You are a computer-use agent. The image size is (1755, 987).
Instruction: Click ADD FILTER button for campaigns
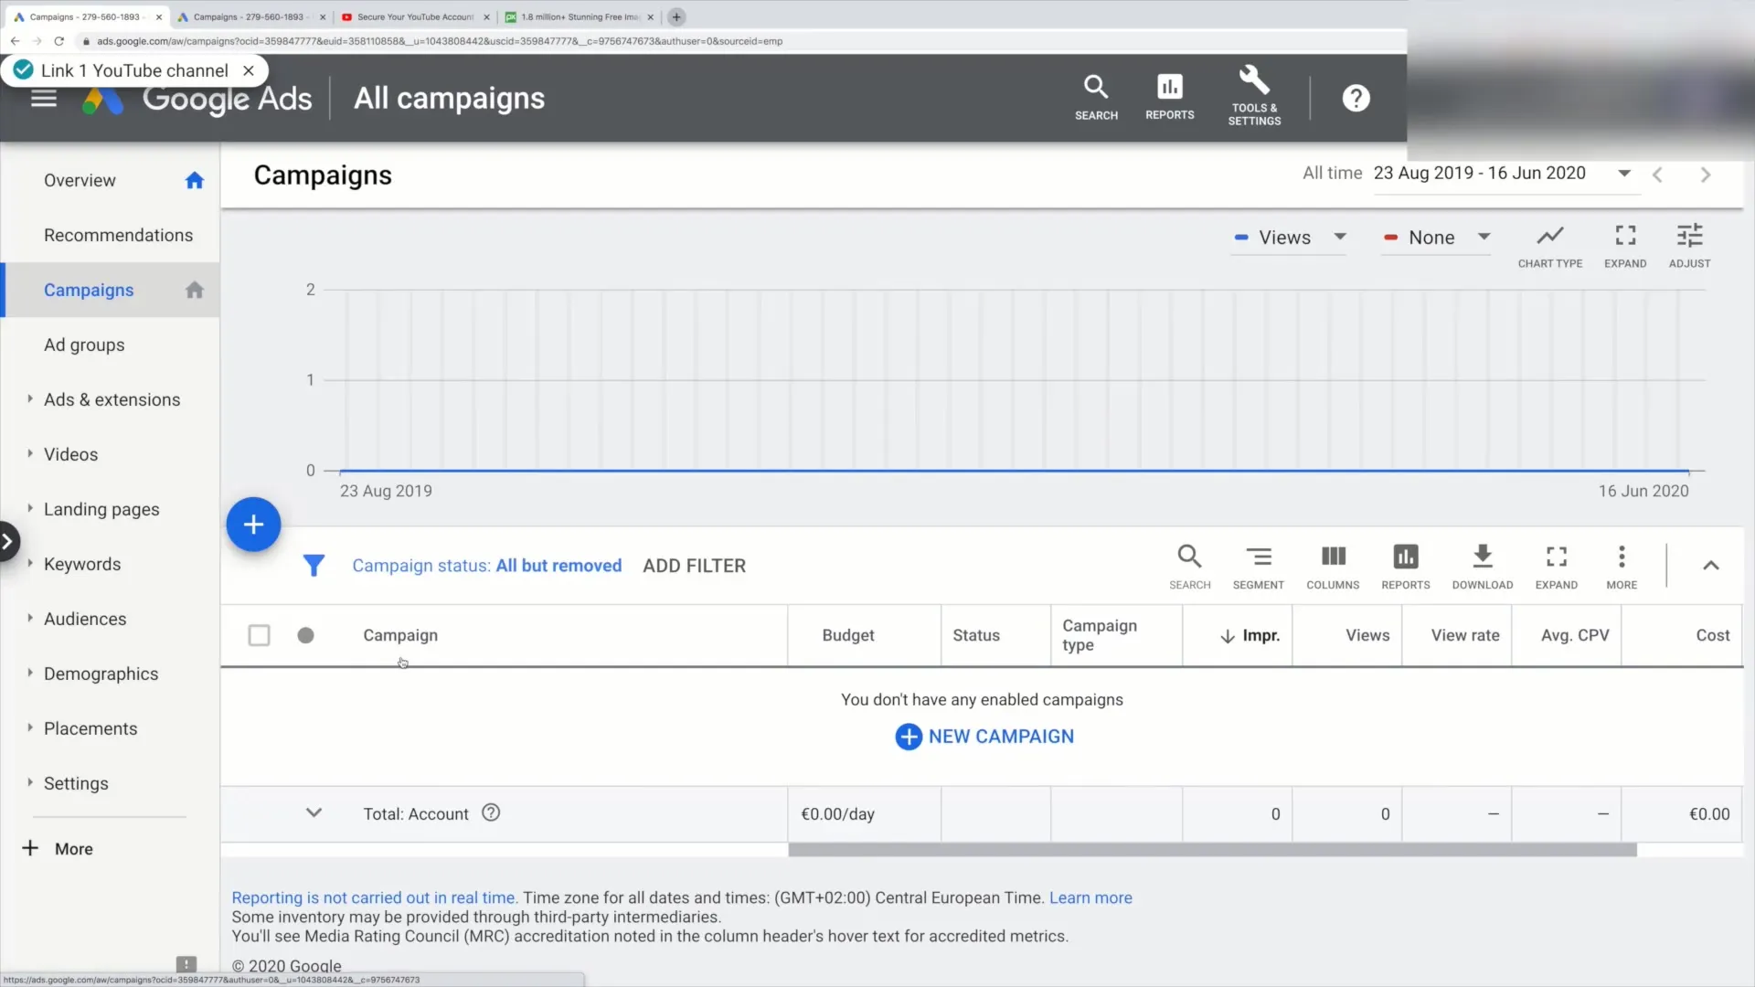[695, 565]
